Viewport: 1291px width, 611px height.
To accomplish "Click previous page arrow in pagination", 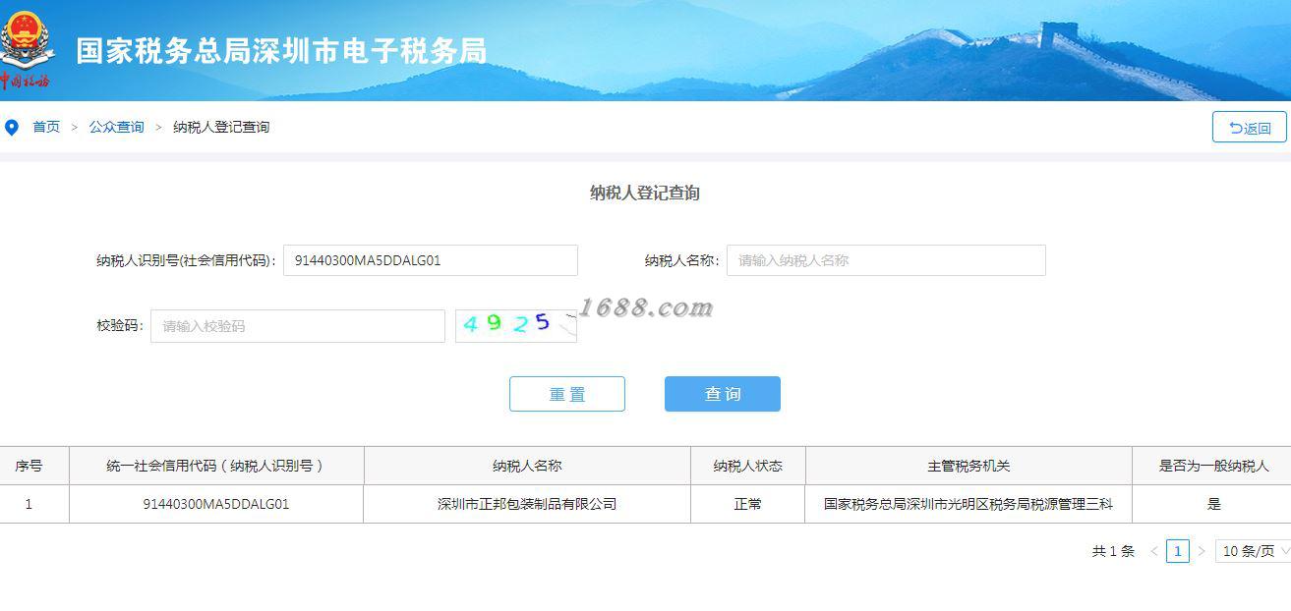I will coord(1154,551).
